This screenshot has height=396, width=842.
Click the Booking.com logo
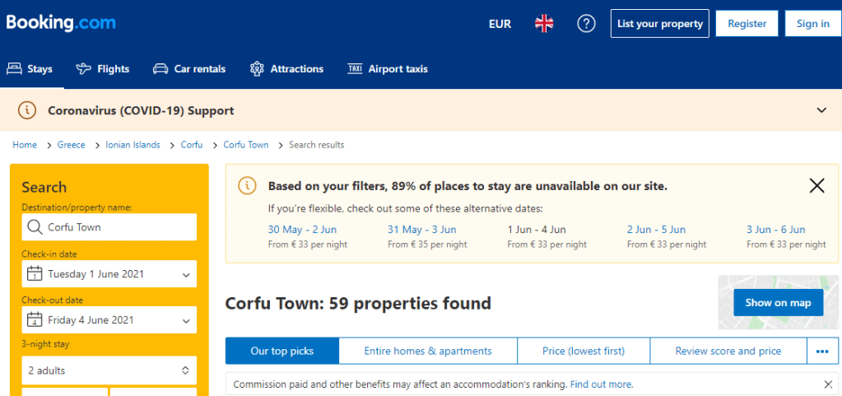[61, 23]
